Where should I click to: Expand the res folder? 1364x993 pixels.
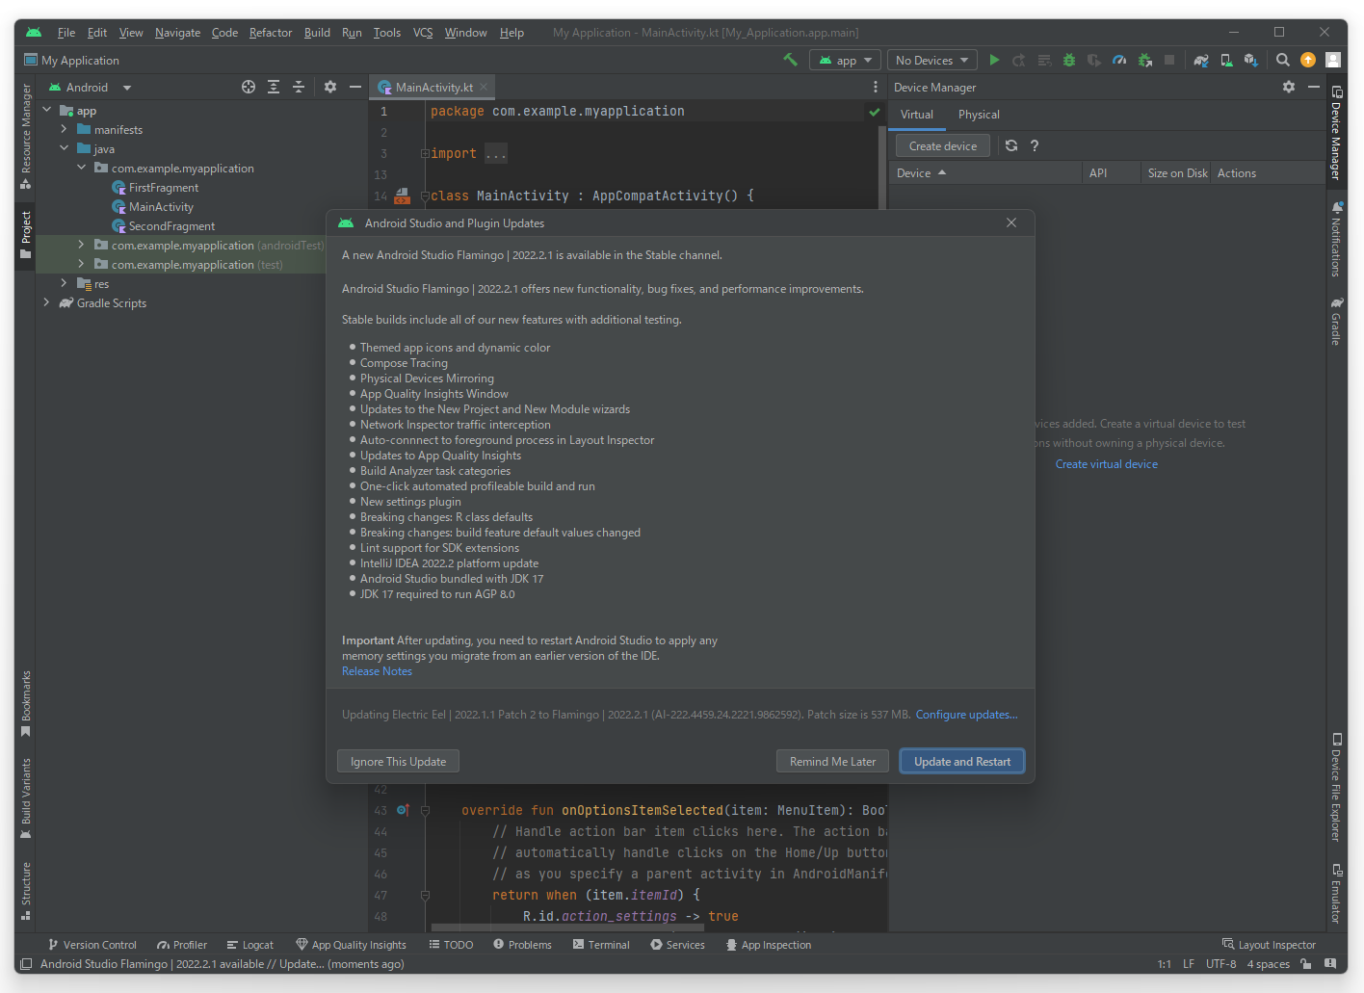pos(64,283)
